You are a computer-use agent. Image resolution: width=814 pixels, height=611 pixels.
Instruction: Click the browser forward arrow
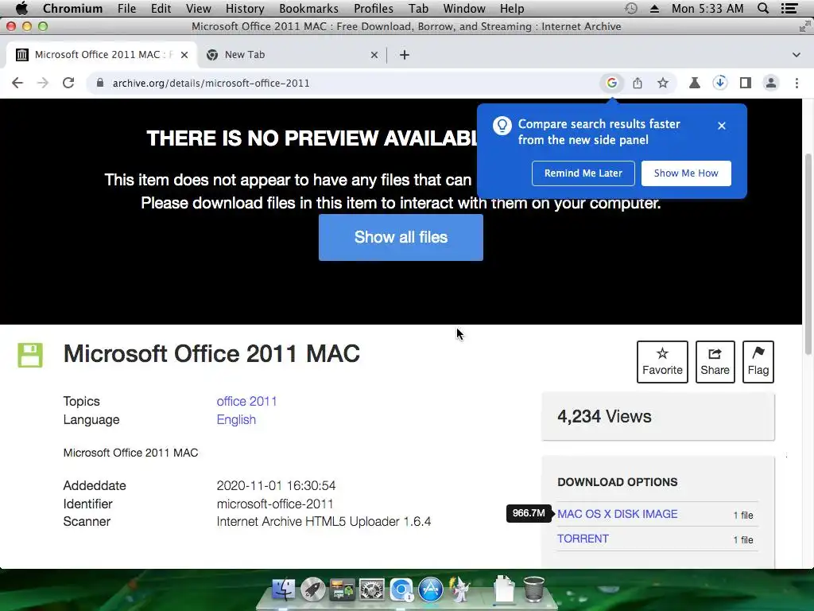pos(43,83)
